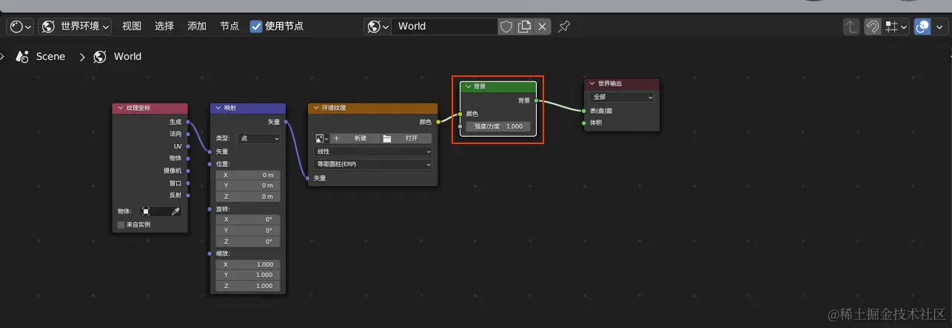Click the 位置 Z value field
Image resolution: width=952 pixels, height=328 pixels.
click(x=247, y=197)
